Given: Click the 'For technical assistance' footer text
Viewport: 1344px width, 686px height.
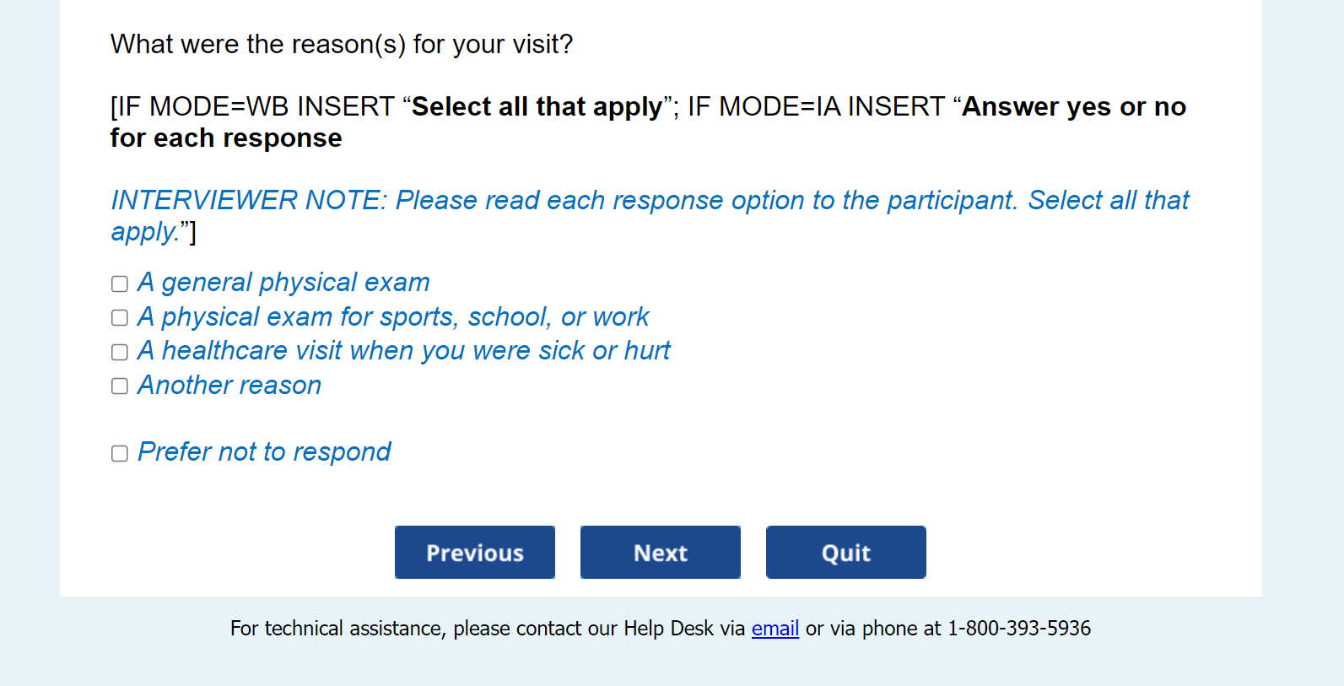Looking at the screenshot, I should pos(337,629).
